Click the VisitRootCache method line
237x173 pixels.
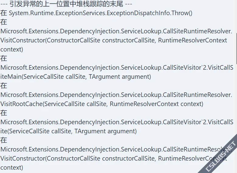coord(102,104)
